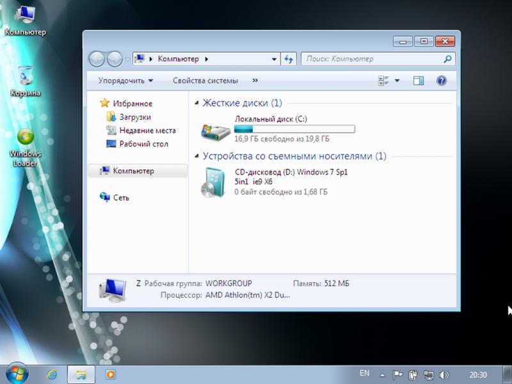Open Windows Loader desktop icon
This screenshot has width=512, height=384.
coord(26,139)
